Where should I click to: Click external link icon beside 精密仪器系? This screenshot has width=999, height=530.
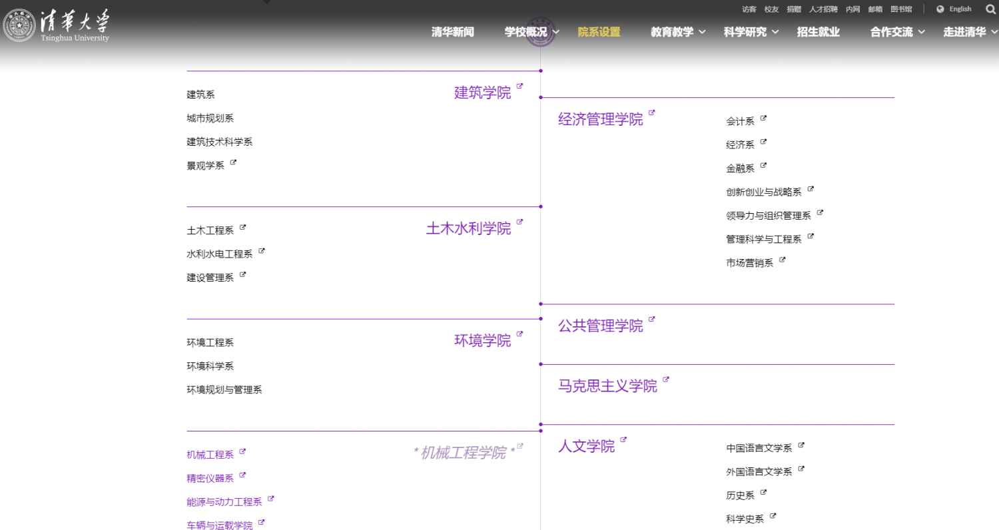click(x=242, y=475)
